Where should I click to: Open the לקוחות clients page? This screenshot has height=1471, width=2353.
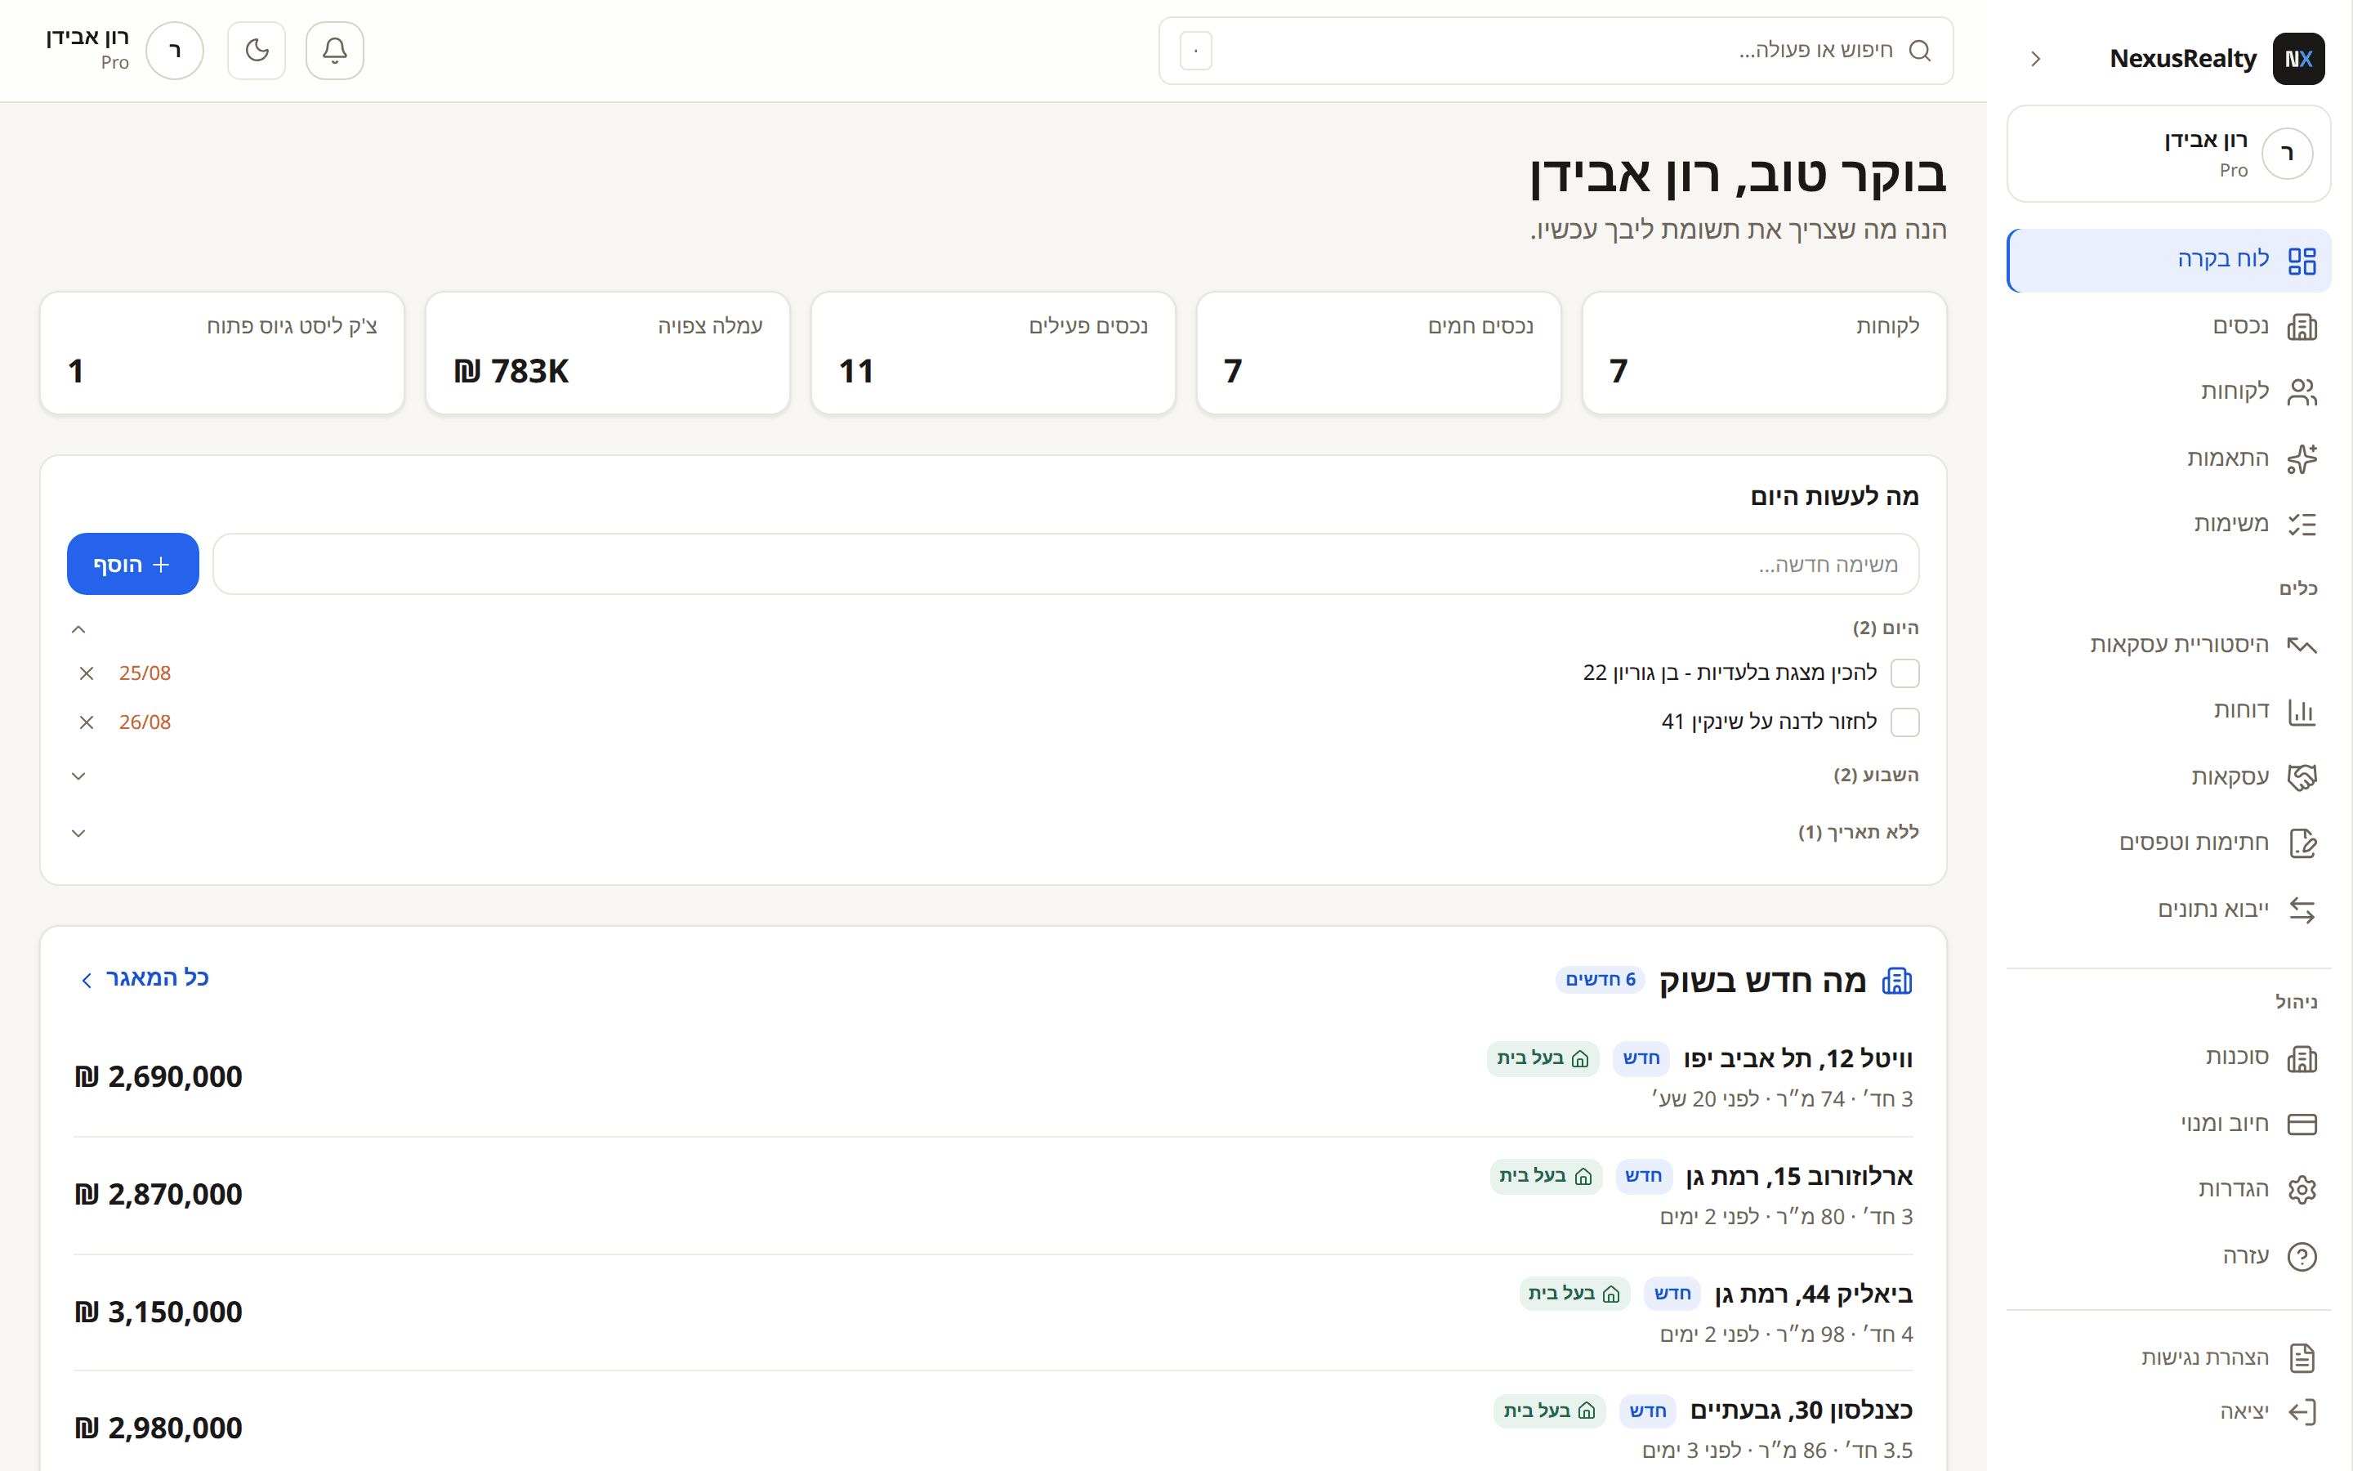click(2168, 392)
